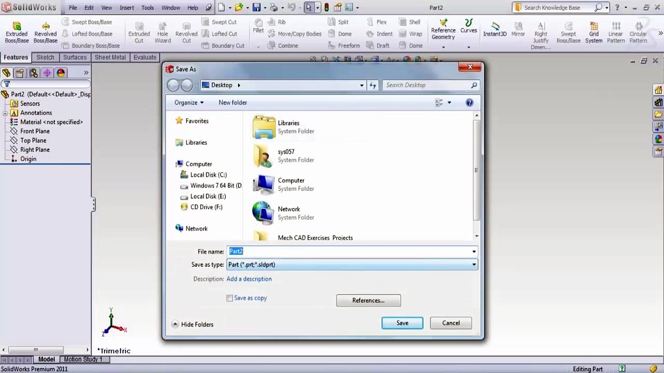Expand the Curves dropdown arrow
Image resolution: width=664 pixels, height=373 pixels.
(468, 47)
